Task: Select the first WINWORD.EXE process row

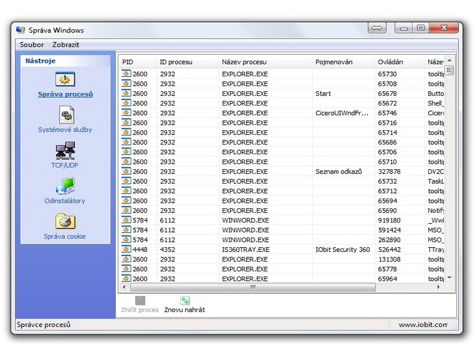Action: point(245,220)
